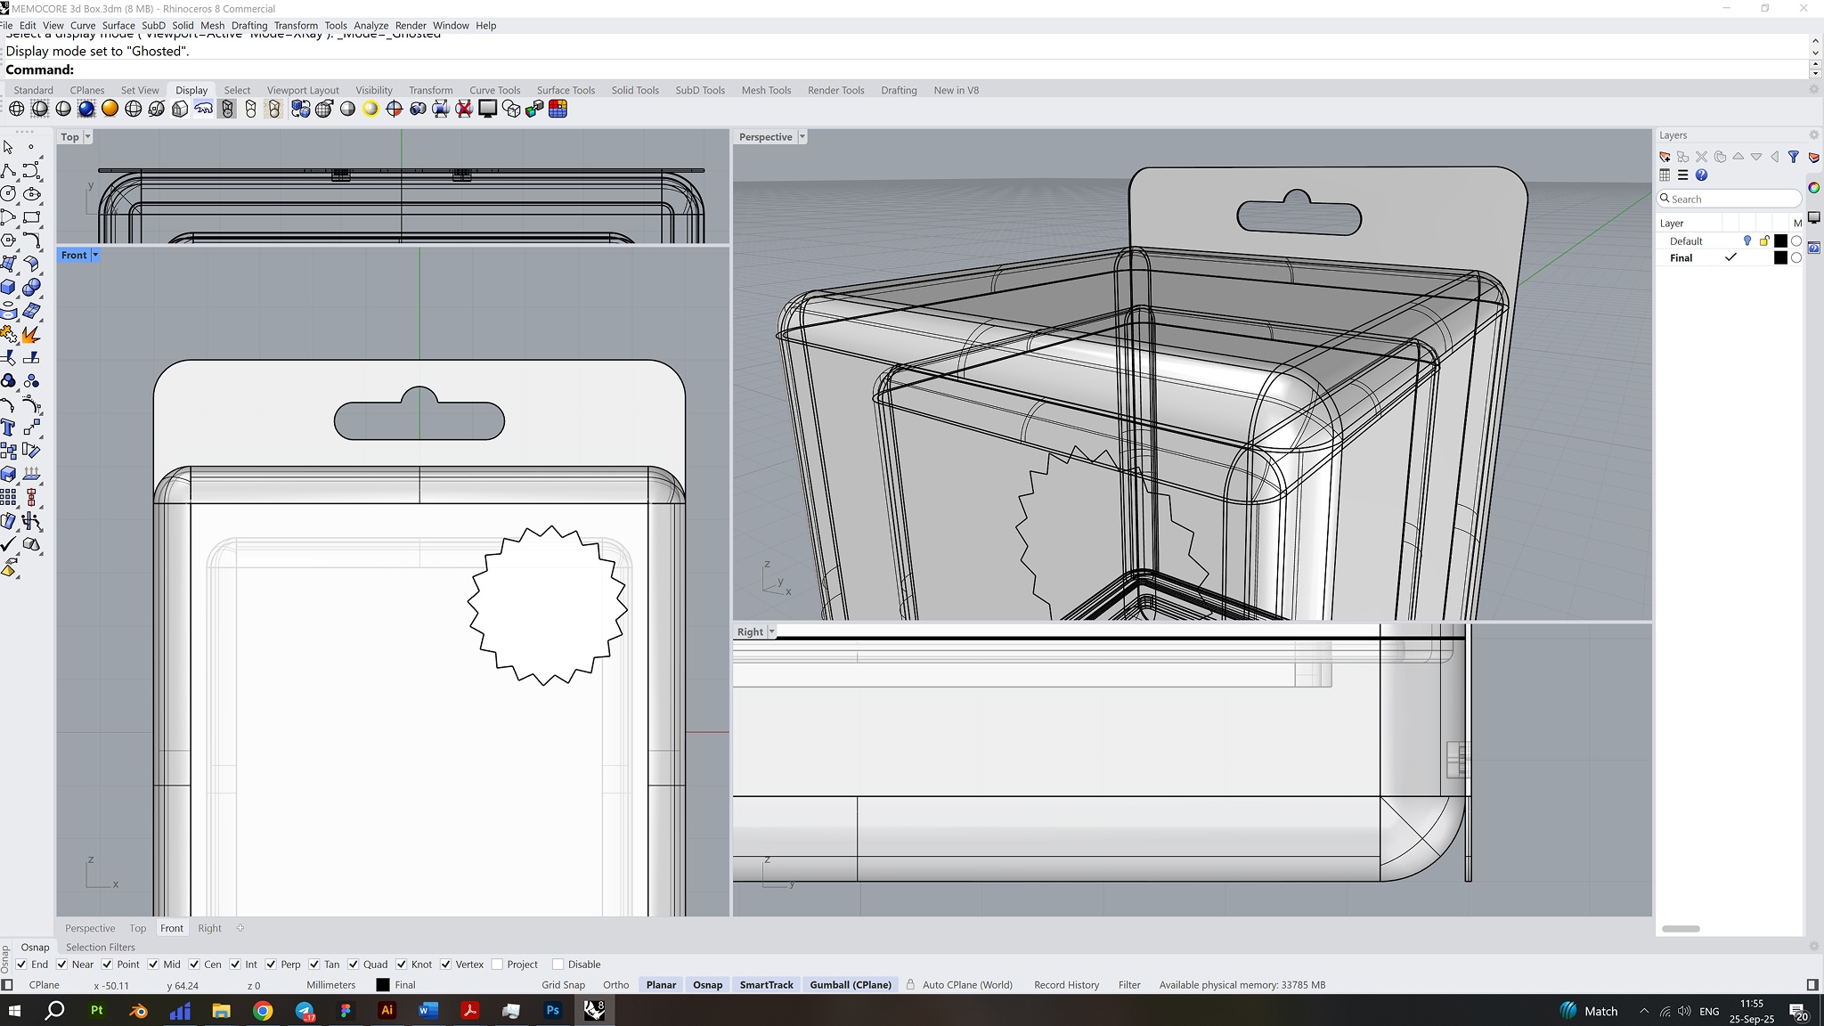Enable the Project osnap checkbox
Screen dimensions: 1824x1026
[x=497, y=965]
